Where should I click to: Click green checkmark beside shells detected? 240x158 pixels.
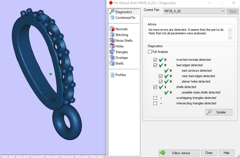click(161, 87)
